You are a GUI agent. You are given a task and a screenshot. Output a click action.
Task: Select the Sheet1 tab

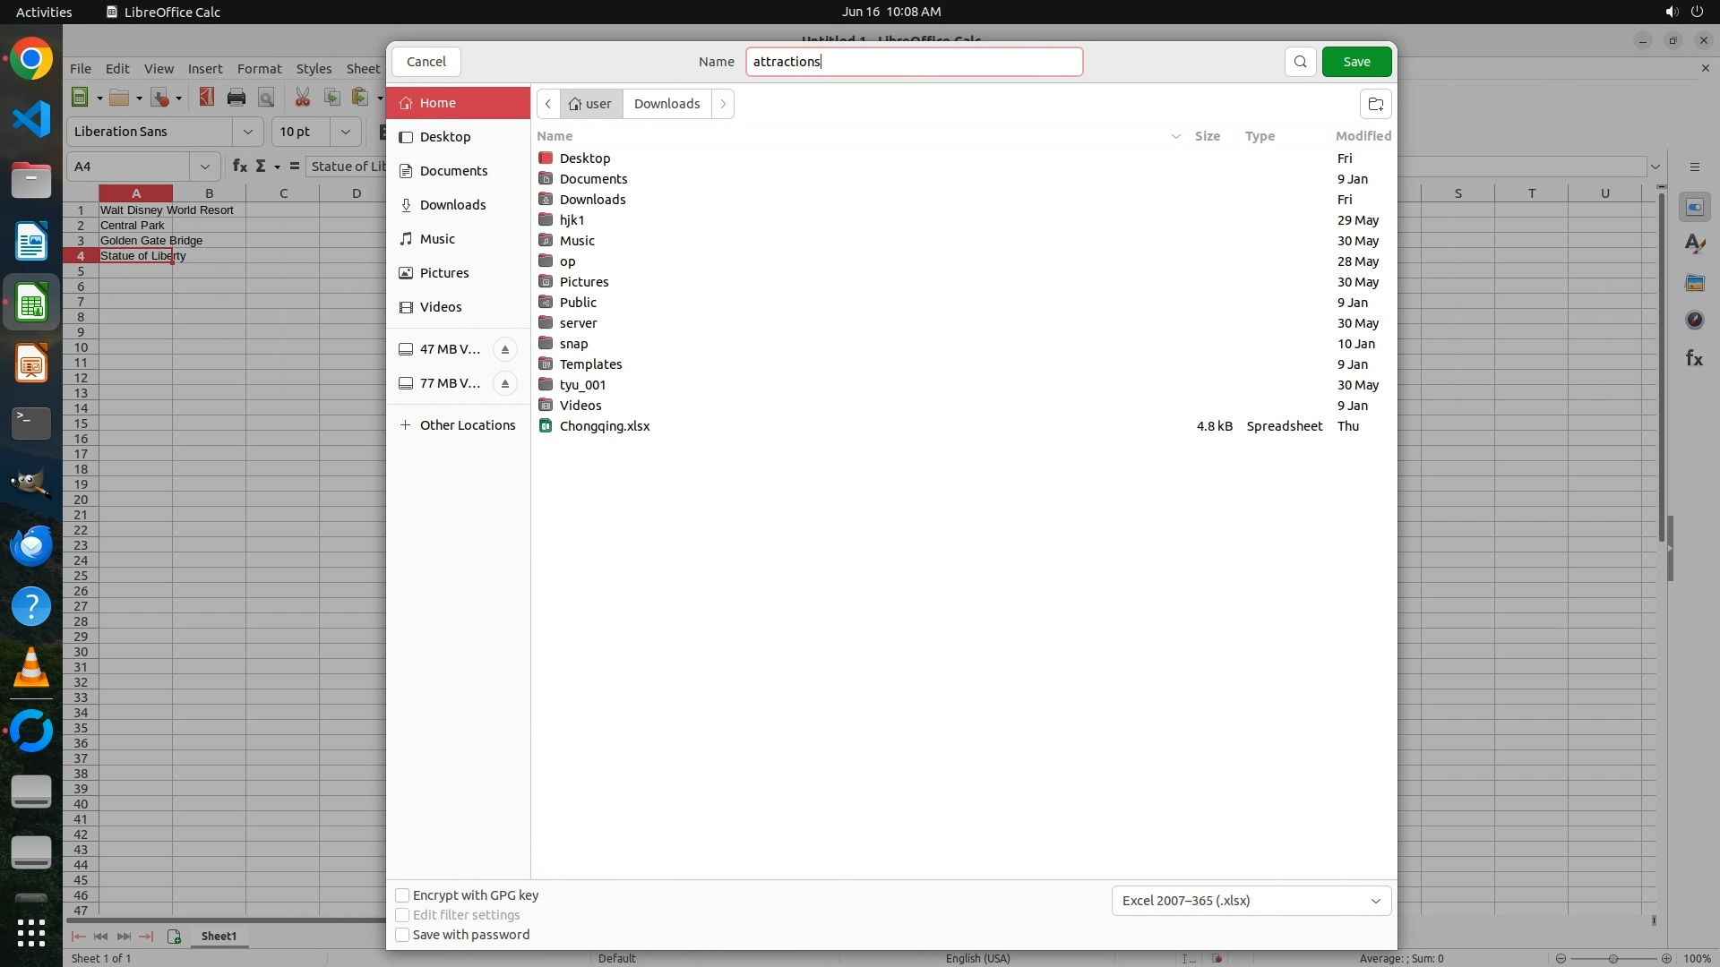pyautogui.click(x=219, y=936)
